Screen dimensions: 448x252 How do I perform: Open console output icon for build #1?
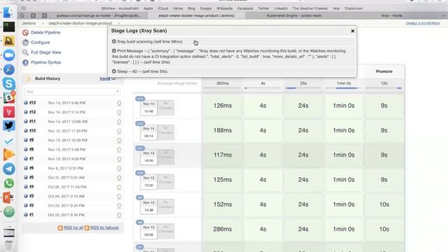119,215
